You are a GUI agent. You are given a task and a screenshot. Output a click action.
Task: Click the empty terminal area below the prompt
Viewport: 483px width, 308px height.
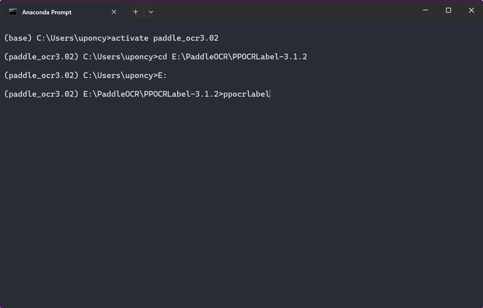coord(241,200)
